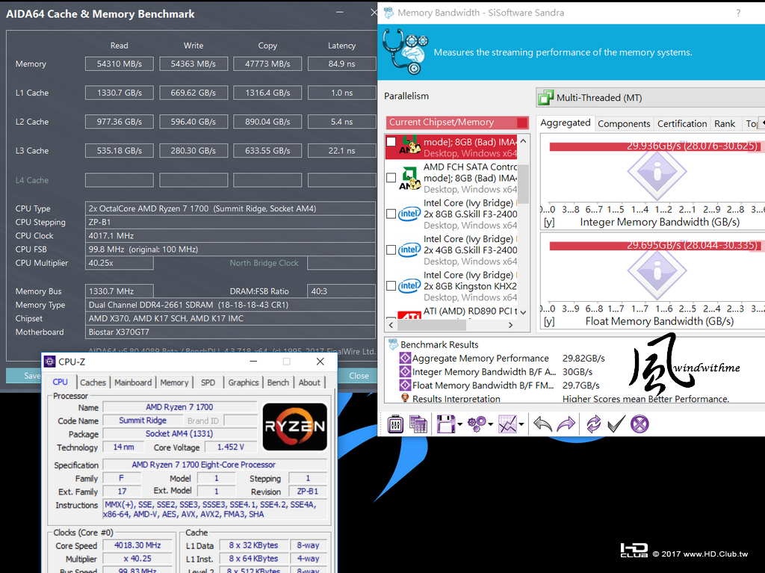Image resolution: width=765 pixels, height=573 pixels.
Task: Check the 2x 8GB G.Skill F3-2400 entry
Action: click(391, 214)
